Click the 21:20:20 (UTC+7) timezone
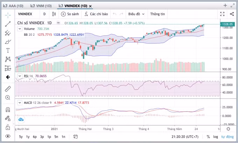Screen dimensions: 238x143 click(185, 137)
